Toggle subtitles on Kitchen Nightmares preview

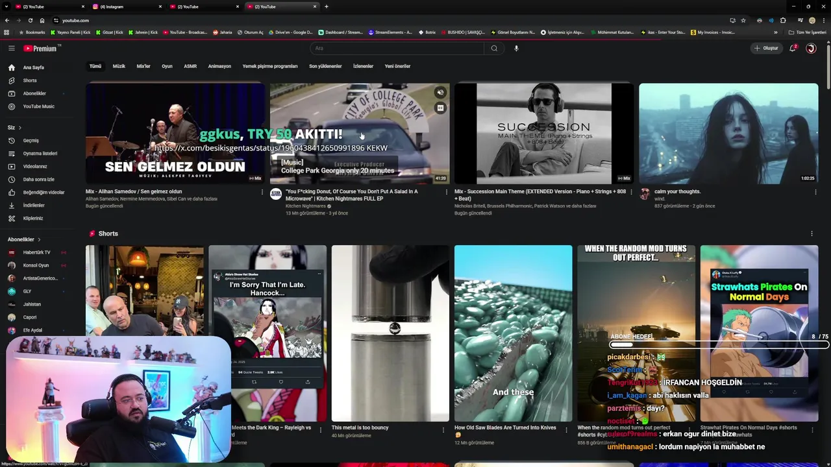click(x=440, y=108)
